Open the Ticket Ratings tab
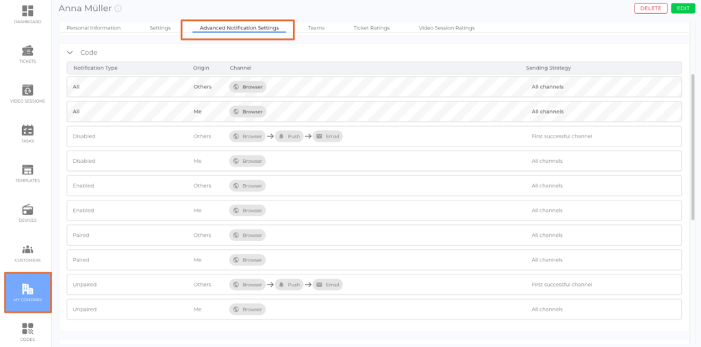701x347 pixels. click(x=371, y=28)
